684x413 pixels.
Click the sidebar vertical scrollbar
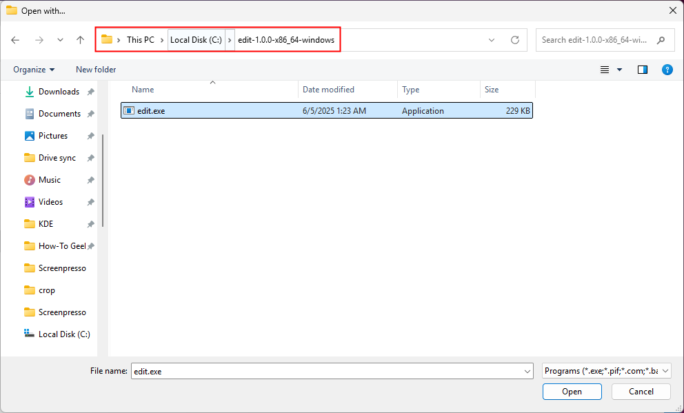click(103, 181)
